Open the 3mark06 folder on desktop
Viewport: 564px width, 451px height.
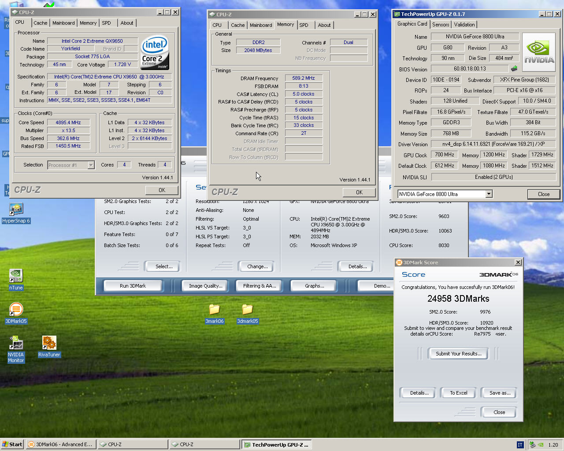[x=214, y=309]
